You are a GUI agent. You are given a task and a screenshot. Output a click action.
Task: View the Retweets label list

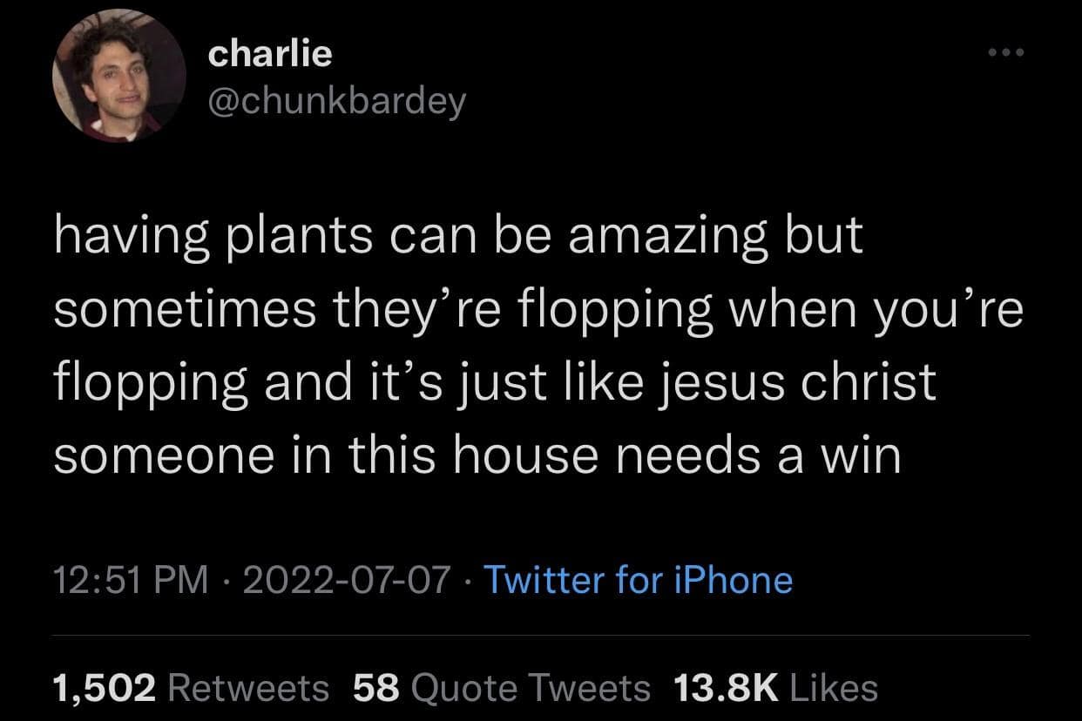click(x=247, y=688)
